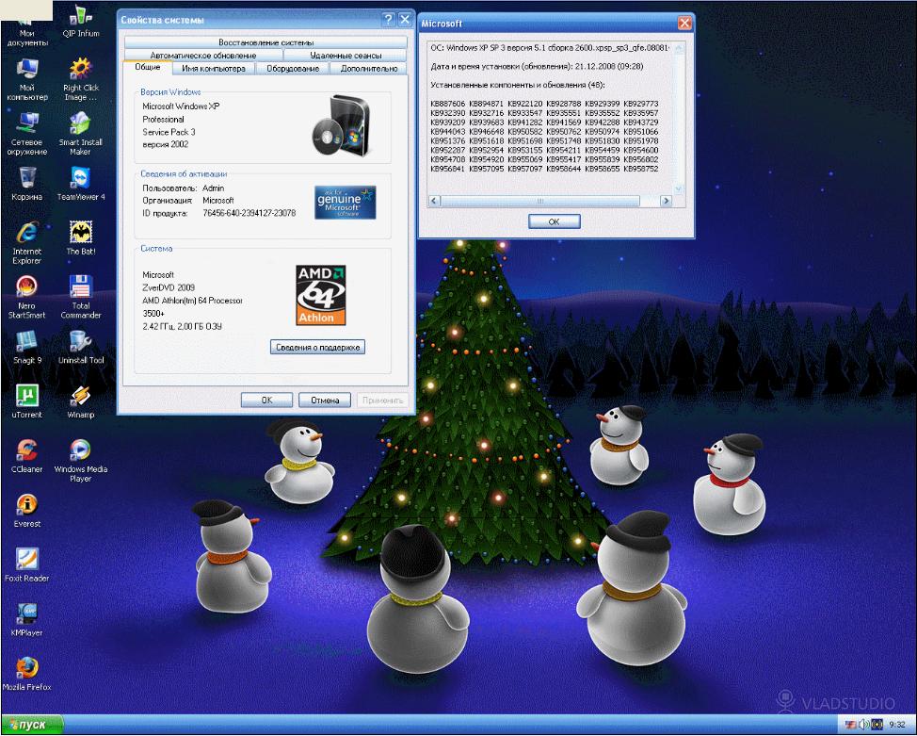The image size is (917, 736).
Task: Click the vertical scrollbar down arrow
Action: click(679, 189)
